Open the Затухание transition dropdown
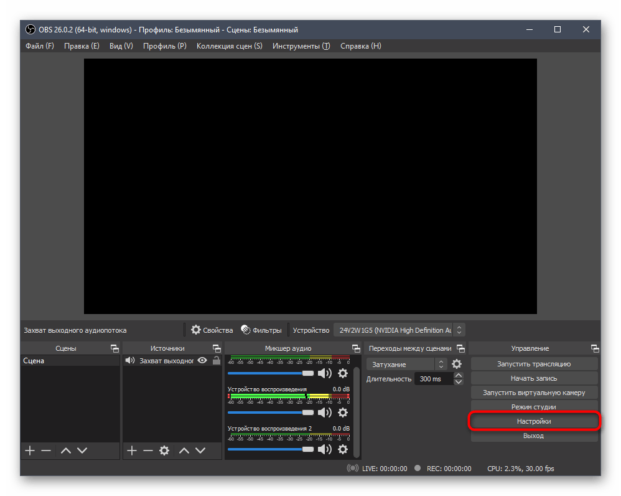The height and width of the screenshot is (496, 621). (407, 364)
